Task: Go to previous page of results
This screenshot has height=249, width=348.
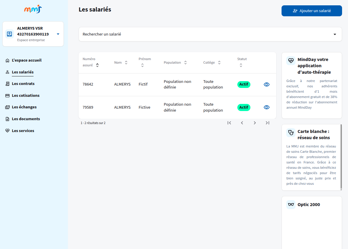Action: pos(242,123)
